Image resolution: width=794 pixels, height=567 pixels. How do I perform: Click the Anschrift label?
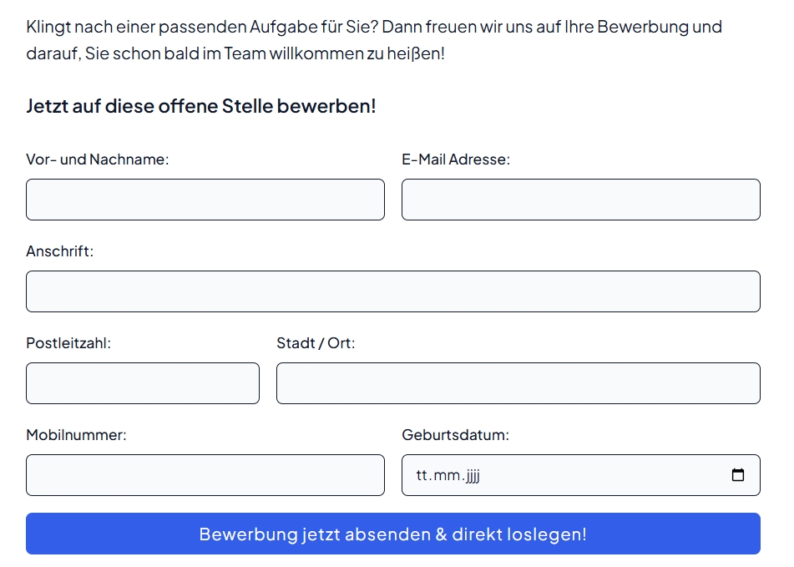(x=60, y=251)
